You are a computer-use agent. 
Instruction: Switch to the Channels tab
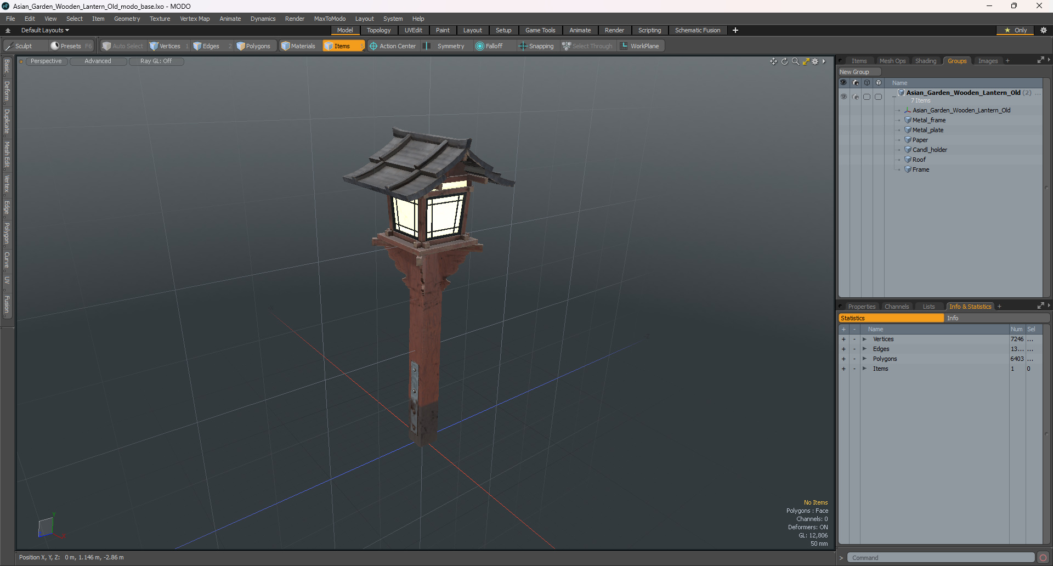(x=897, y=307)
